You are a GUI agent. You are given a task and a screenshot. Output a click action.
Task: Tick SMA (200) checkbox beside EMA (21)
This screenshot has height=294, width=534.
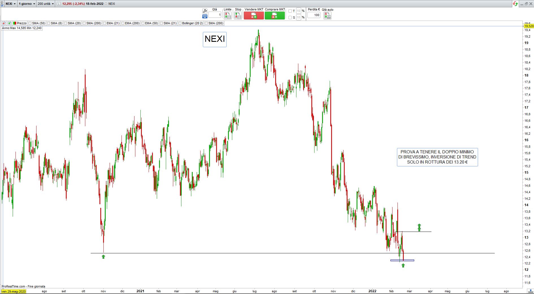click(x=84, y=23)
